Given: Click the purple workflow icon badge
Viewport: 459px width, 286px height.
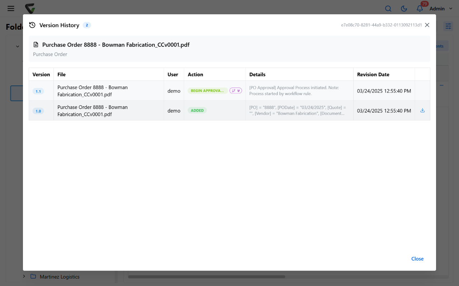Looking at the screenshot, I should click(236, 90).
